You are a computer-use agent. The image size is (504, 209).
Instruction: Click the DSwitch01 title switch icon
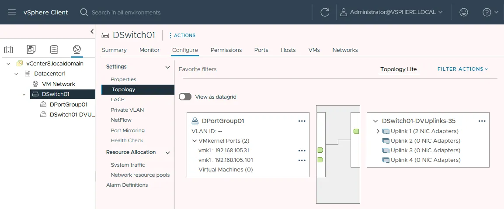pos(105,35)
